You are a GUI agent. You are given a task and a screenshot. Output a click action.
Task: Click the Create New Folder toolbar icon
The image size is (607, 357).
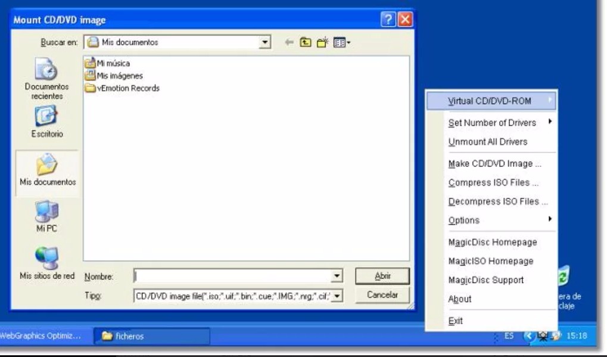[322, 42]
